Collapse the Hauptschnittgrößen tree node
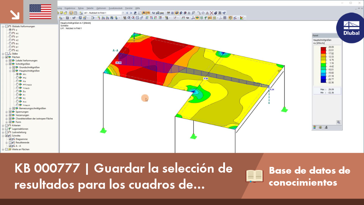The height and width of the screenshot is (205, 364). [x=10, y=71]
